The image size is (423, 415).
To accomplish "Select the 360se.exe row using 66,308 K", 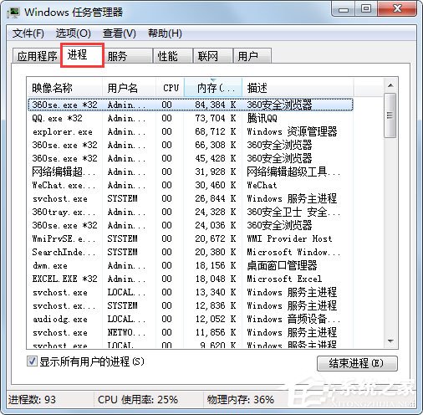I will coord(191,145).
